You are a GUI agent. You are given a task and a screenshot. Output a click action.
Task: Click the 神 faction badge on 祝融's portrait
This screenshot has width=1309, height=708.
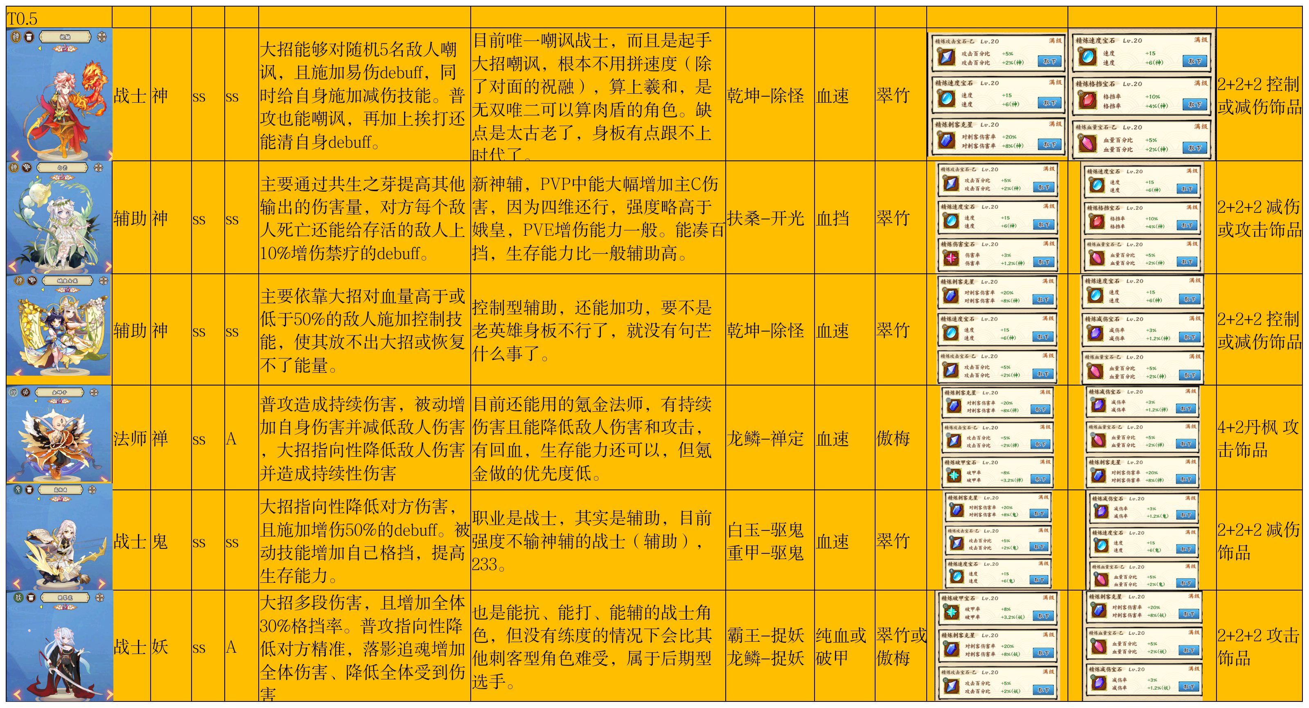(x=16, y=36)
